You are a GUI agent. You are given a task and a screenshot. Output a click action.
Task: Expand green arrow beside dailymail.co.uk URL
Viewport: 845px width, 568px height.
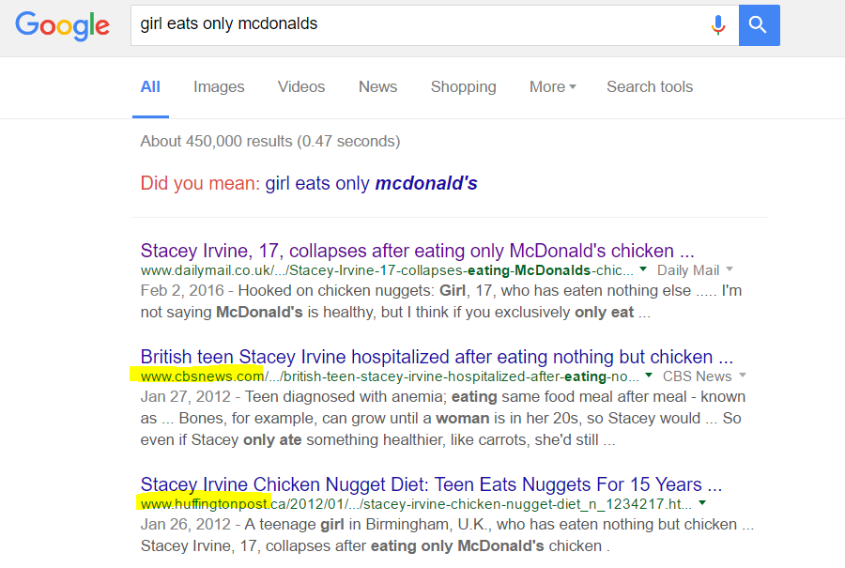643,269
